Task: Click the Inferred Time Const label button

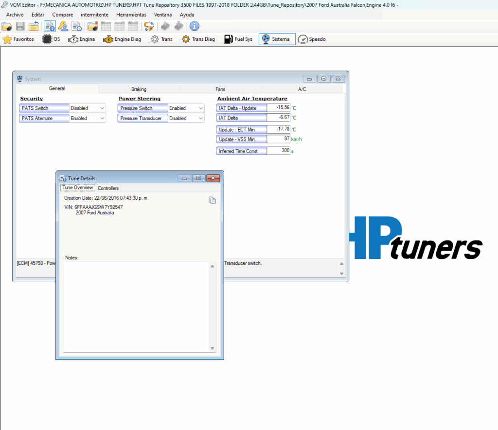Action: point(241,151)
